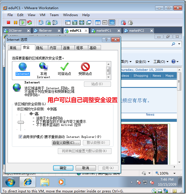This screenshot has height=194, width=186.
Task: Show or hide sidebar toolbar icon
Action: (x=68, y=23)
